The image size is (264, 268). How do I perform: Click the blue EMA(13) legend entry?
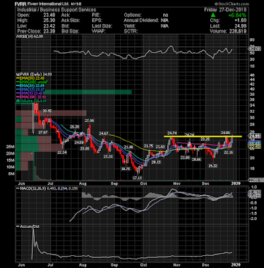click(30, 90)
